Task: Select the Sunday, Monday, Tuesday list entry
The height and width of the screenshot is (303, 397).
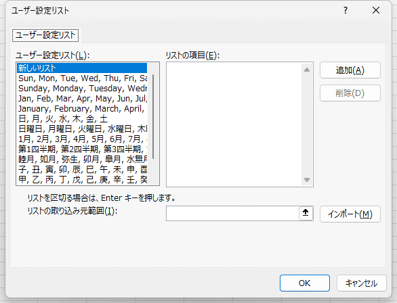Action: click(82, 89)
